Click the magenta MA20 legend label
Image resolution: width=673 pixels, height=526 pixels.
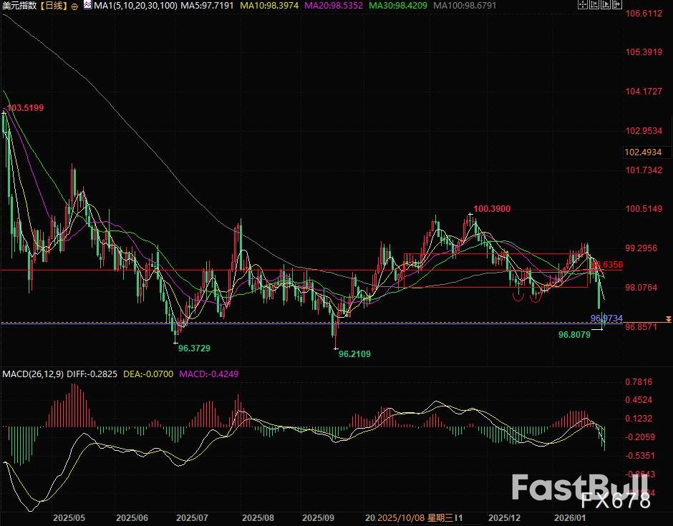pos(334,6)
